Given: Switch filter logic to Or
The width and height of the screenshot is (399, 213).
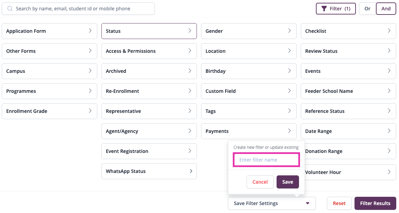Looking at the screenshot, I should click(368, 9).
